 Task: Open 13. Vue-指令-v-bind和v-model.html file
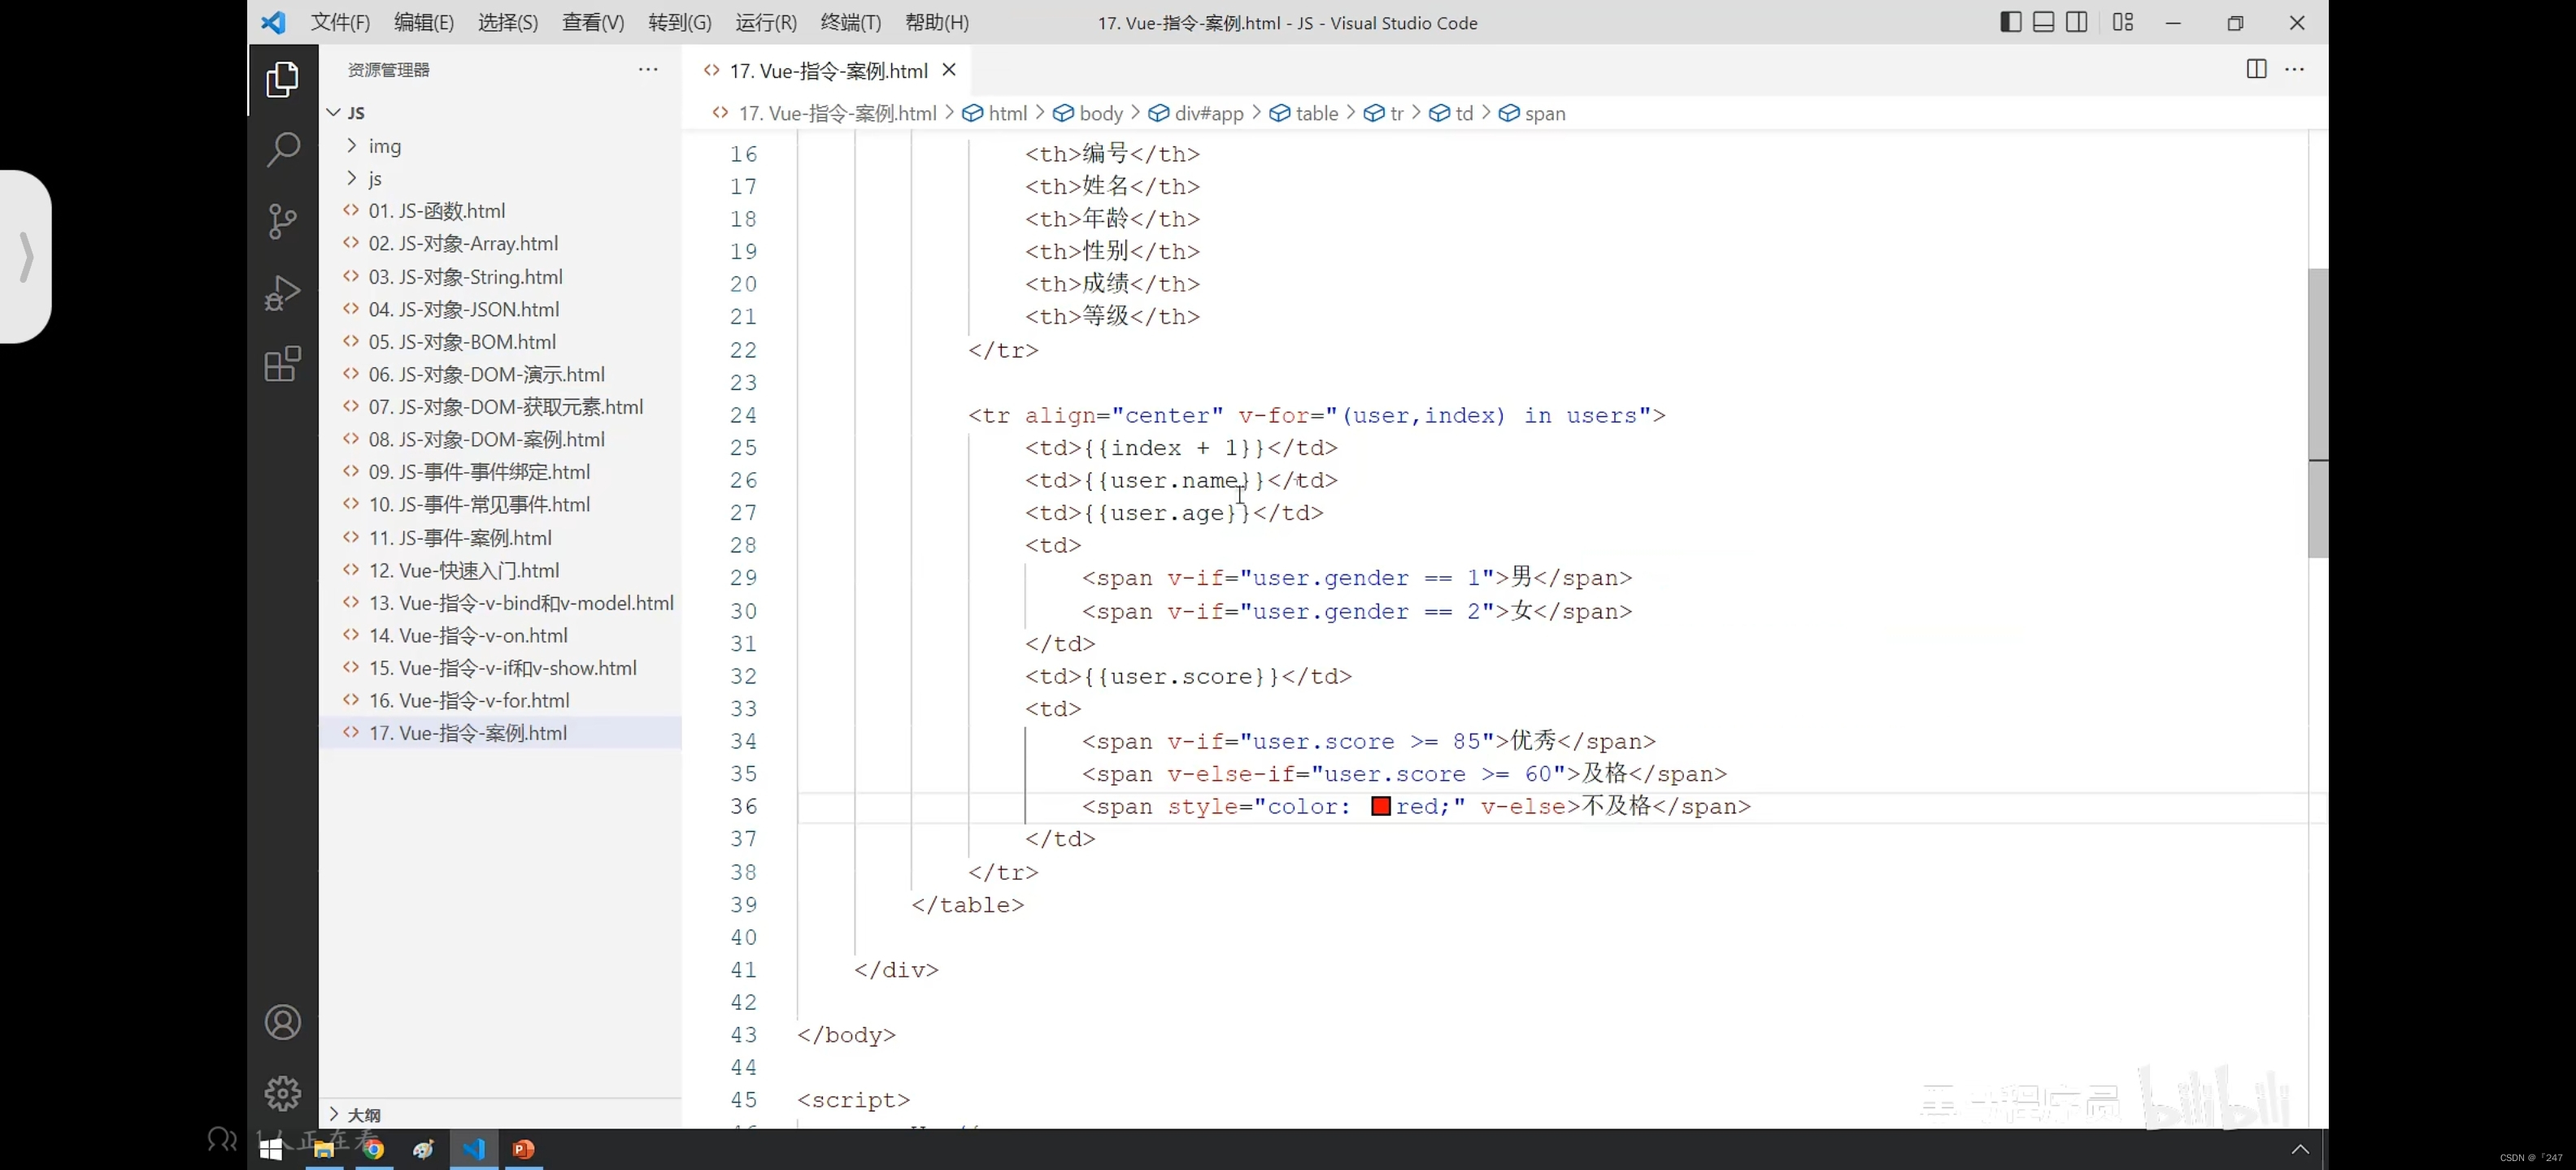click(x=500, y=603)
